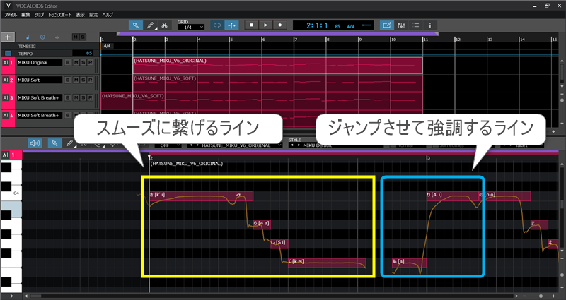Toggle the speaker preview icon in piano roll
The width and height of the screenshot is (566, 300).
(x=35, y=143)
